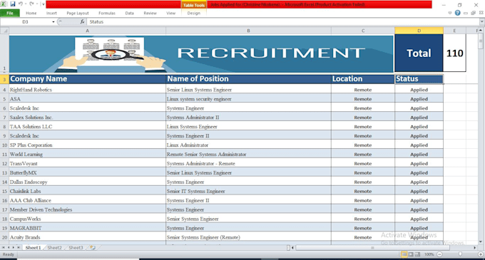Click the Name of Position table header
Screen dimensions: 485x260
(248, 79)
